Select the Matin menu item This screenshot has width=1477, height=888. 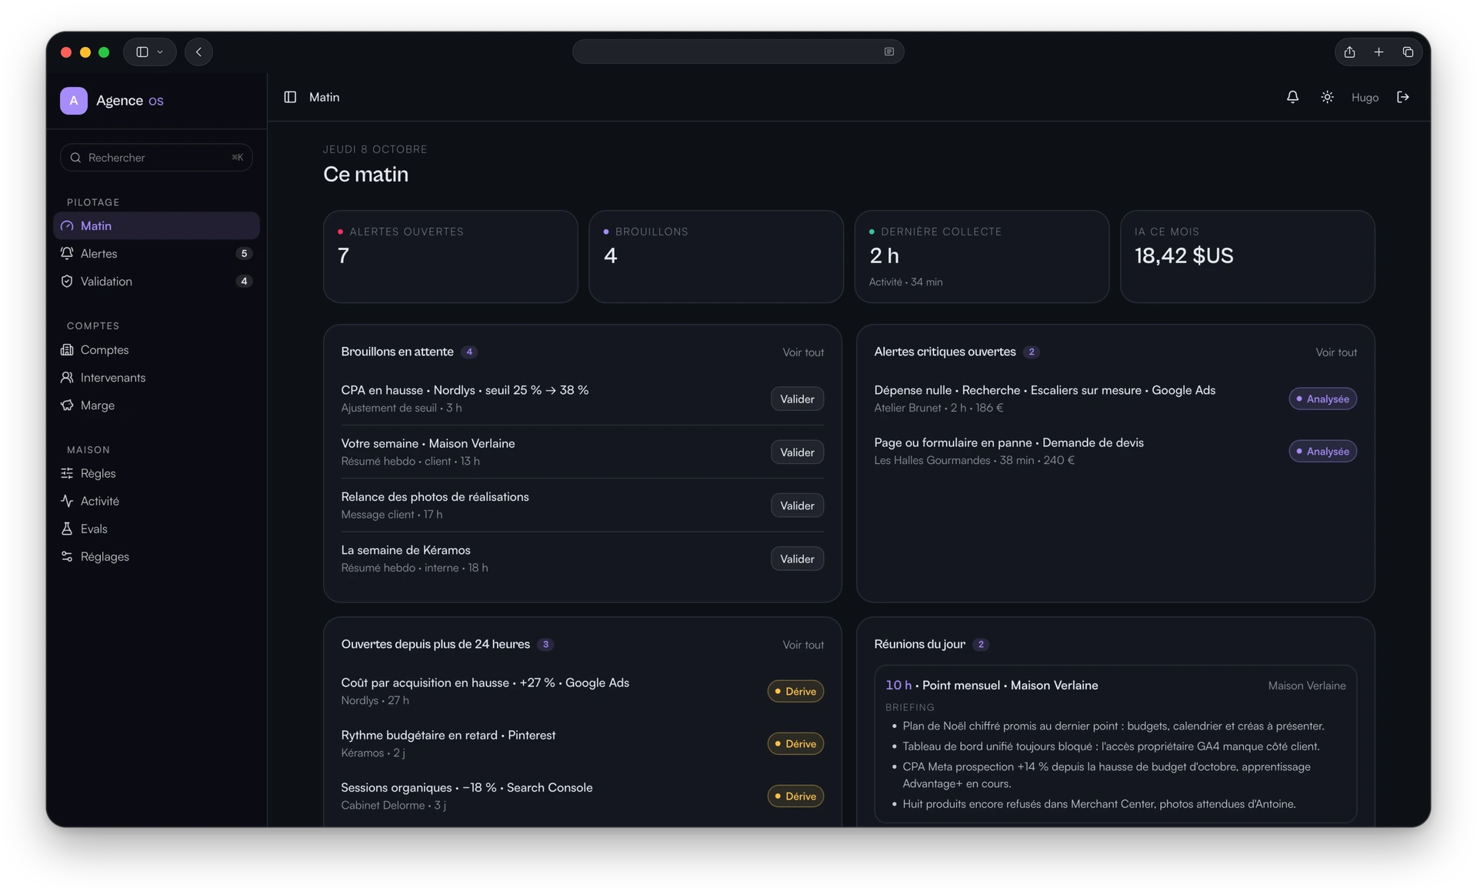(156, 225)
